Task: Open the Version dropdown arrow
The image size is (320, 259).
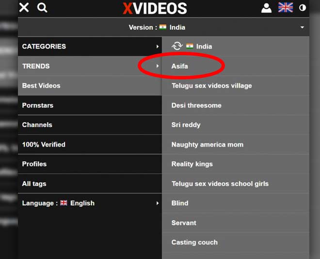Action: (302, 28)
